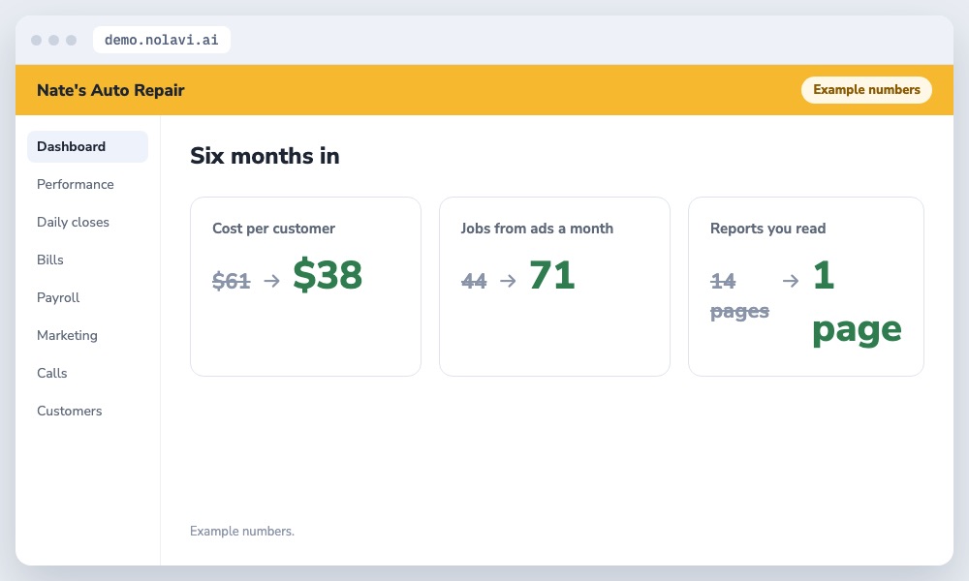Click the struck-through 44 value
Viewport: 969px width, 581px height.
[x=474, y=281]
